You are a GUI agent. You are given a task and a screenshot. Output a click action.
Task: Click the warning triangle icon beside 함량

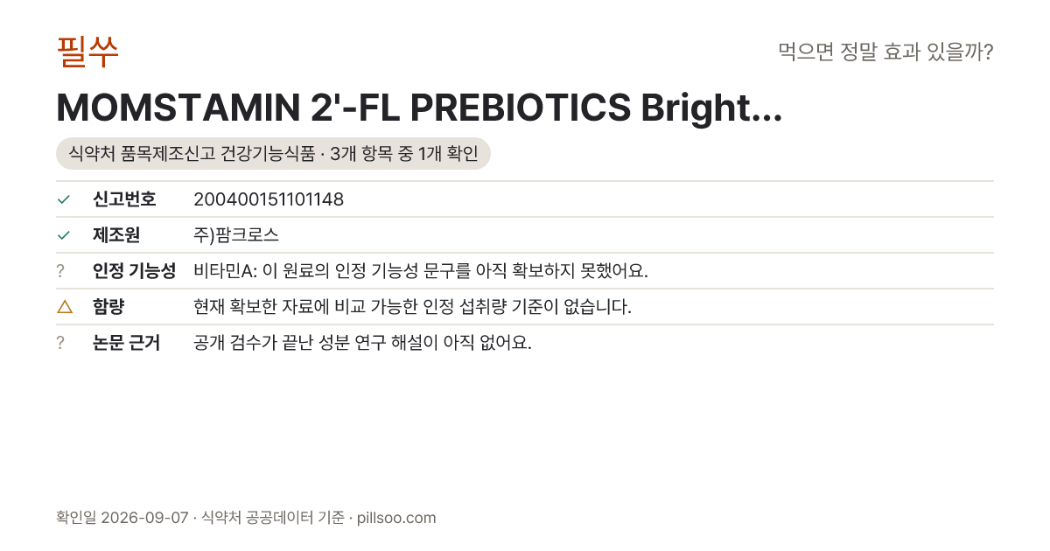click(64, 307)
